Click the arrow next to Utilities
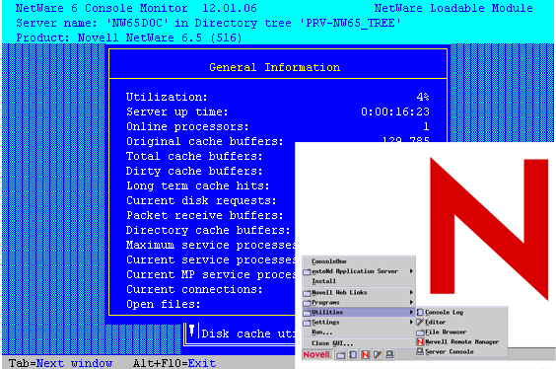Image resolution: width=556 pixels, height=369 pixels. pyautogui.click(x=411, y=312)
